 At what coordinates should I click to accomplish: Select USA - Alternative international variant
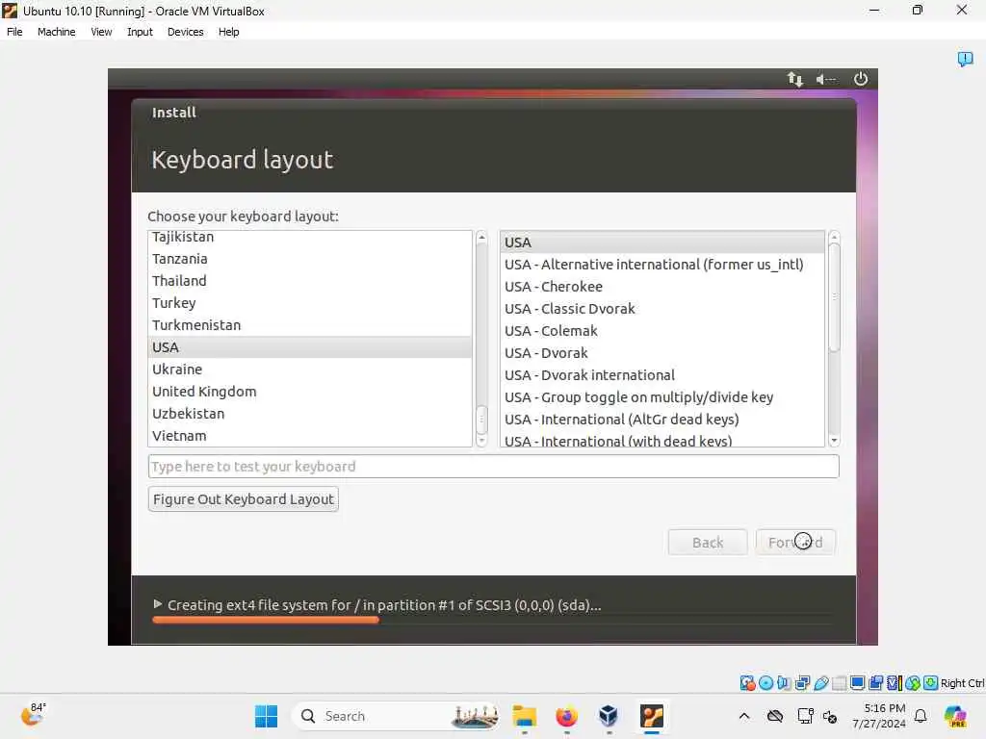662,265
